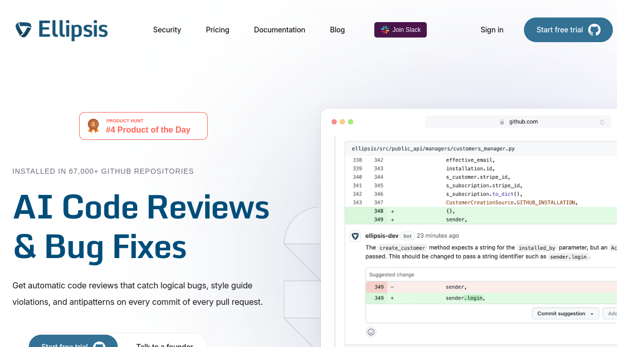Click the Sign in link

492,30
